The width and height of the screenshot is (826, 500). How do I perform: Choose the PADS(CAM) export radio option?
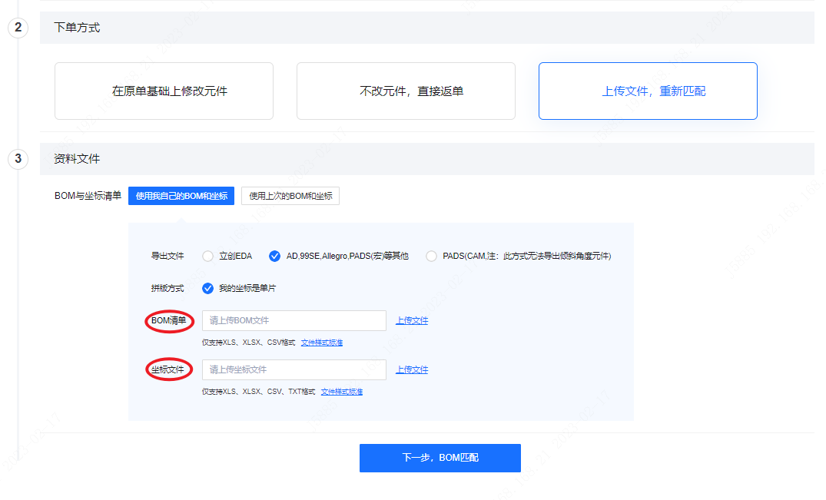pyautogui.click(x=431, y=257)
